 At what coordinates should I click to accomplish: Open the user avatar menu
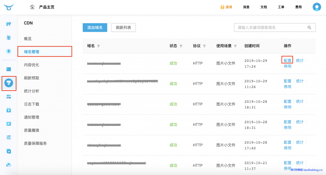(x=317, y=7)
